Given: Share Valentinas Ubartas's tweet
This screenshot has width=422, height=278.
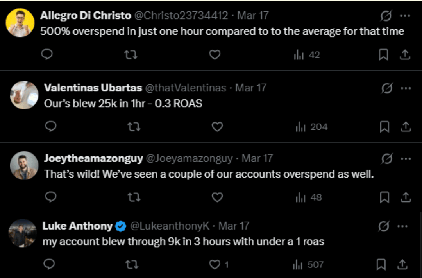Looking at the screenshot, I should (406, 127).
